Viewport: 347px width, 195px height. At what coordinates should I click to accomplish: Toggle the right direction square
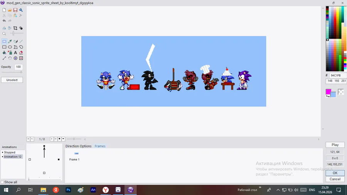[x=59, y=160]
